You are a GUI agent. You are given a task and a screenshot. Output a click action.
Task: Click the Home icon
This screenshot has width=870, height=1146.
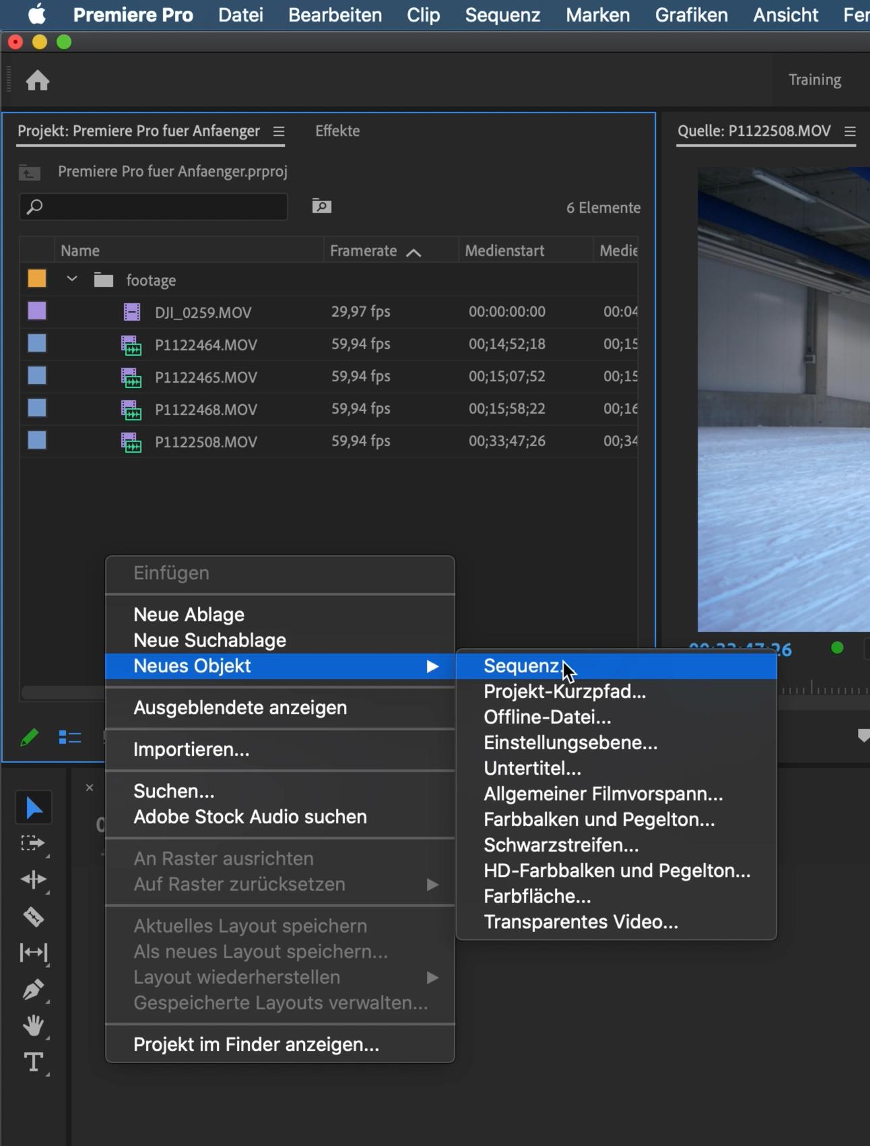pos(38,81)
